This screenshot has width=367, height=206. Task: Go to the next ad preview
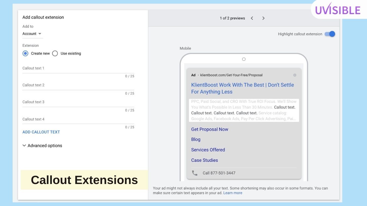point(263,18)
